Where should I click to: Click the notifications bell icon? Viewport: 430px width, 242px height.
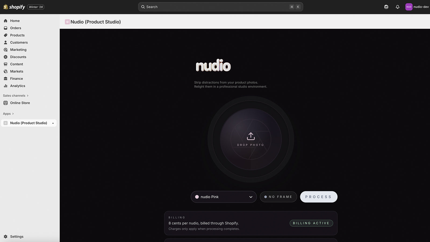(397, 7)
